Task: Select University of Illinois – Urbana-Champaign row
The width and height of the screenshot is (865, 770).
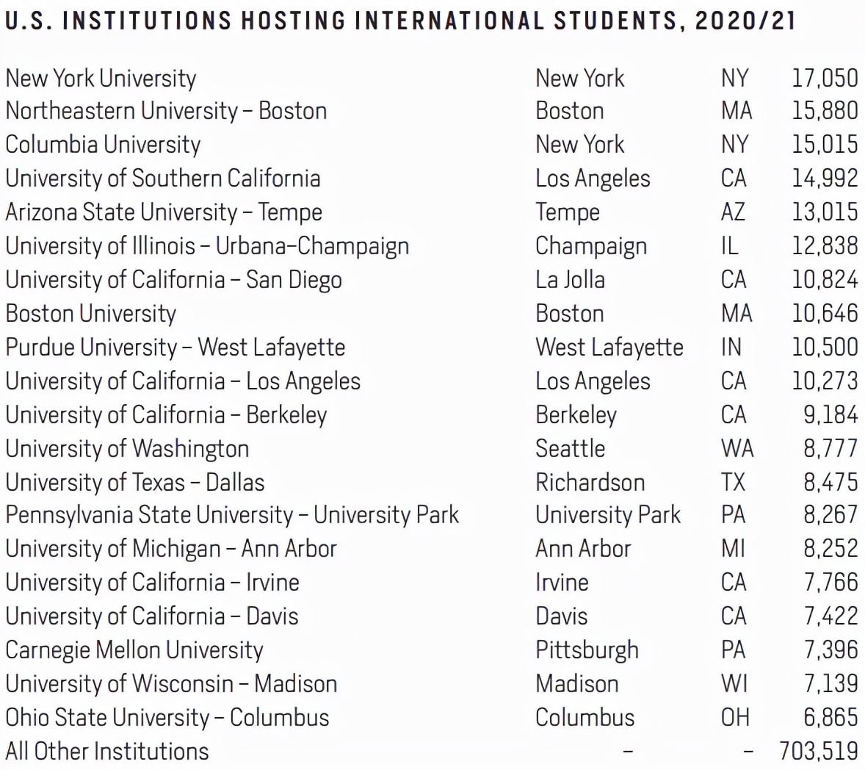Action: (x=207, y=246)
